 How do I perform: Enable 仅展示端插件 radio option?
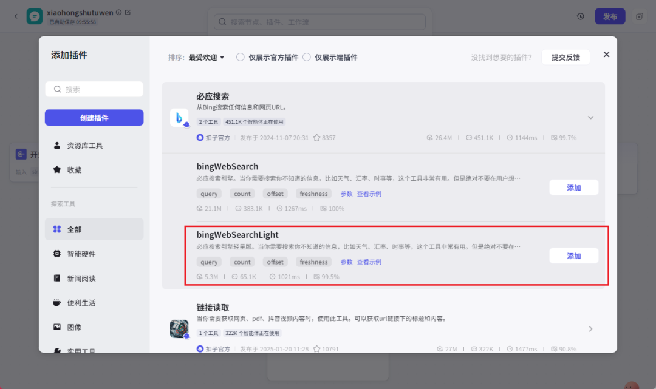point(307,57)
